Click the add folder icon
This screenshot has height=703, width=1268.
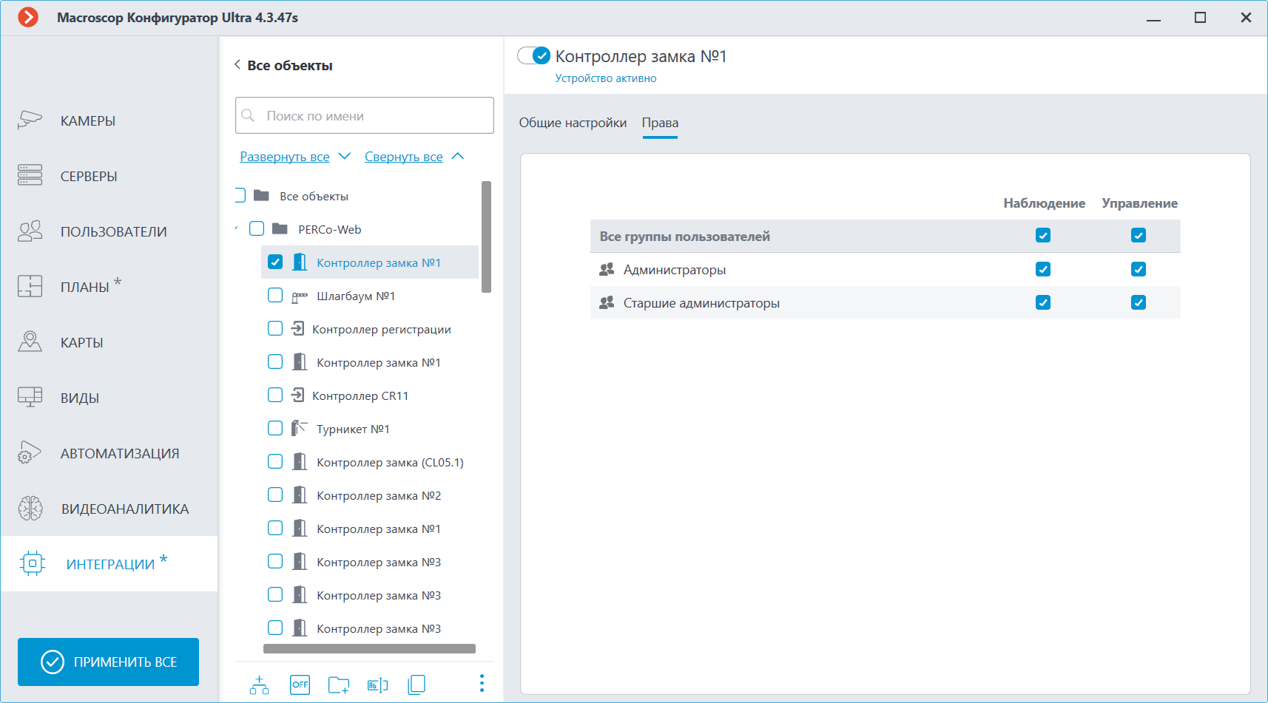point(339,685)
